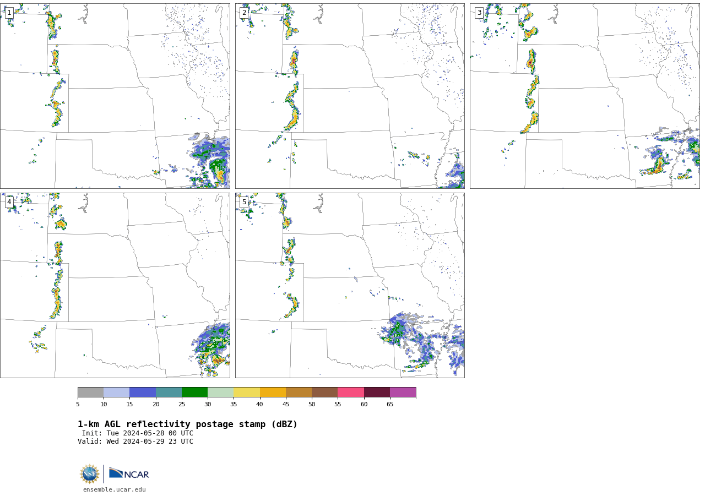Select the green 25-30 dBZ swatch

(x=194, y=393)
